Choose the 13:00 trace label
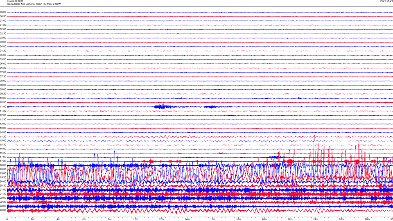 coord(3,124)
